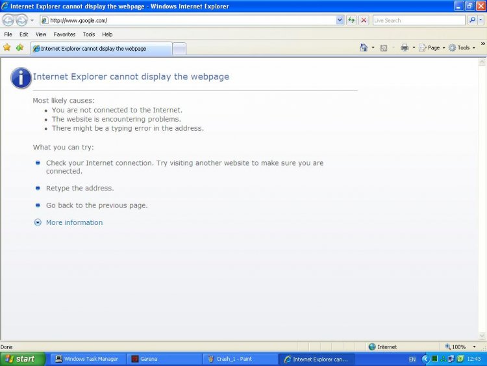Open the View menu

pos(41,34)
